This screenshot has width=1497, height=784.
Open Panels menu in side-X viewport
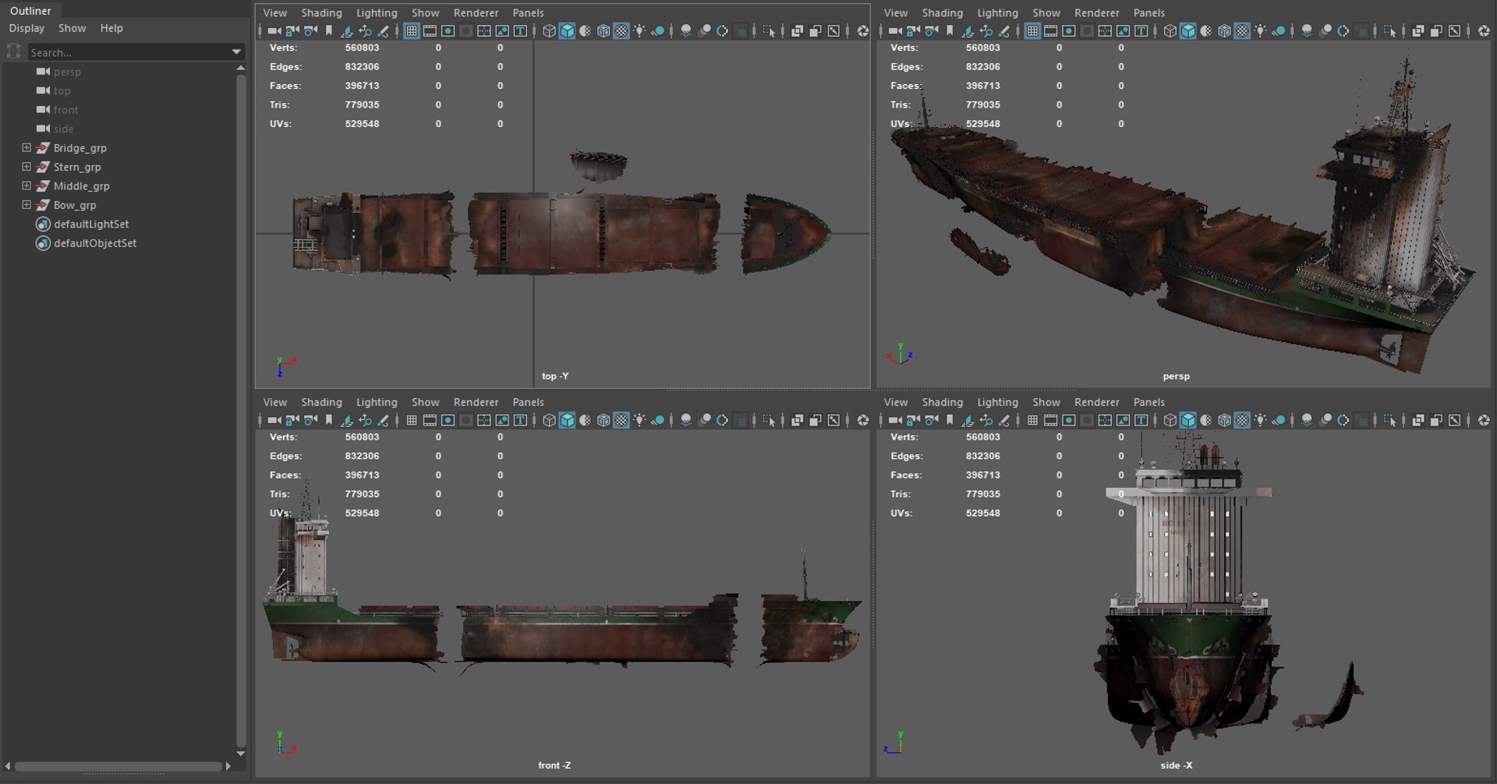point(1148,402)
